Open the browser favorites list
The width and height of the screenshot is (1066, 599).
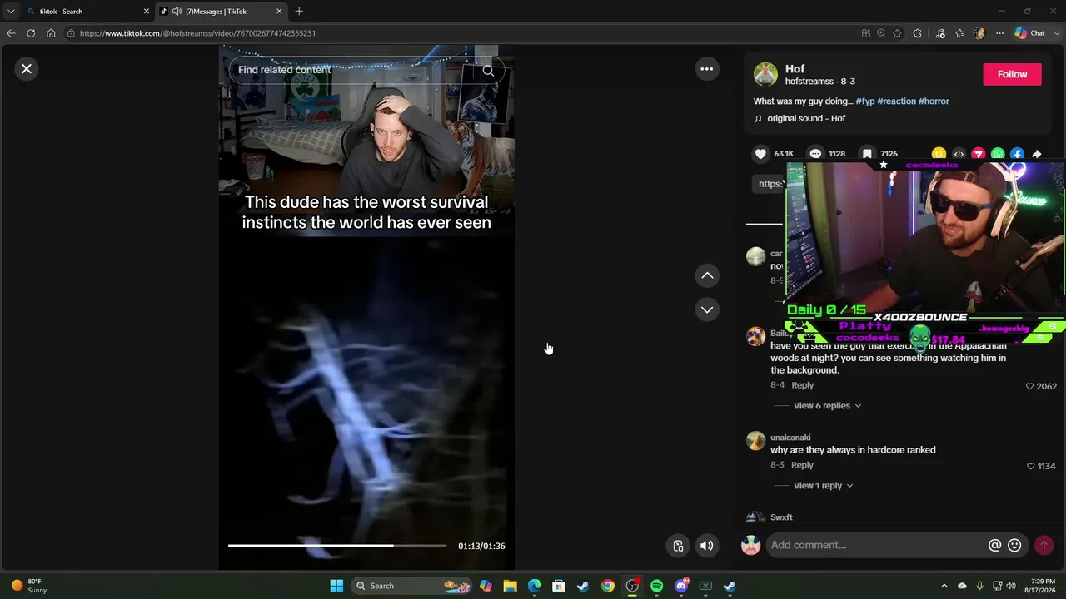tap(960, 33)
